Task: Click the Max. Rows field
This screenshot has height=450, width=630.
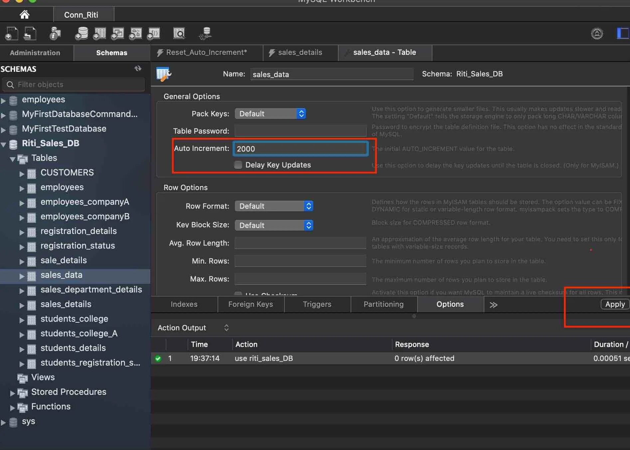Action: (x=300, y=279)
